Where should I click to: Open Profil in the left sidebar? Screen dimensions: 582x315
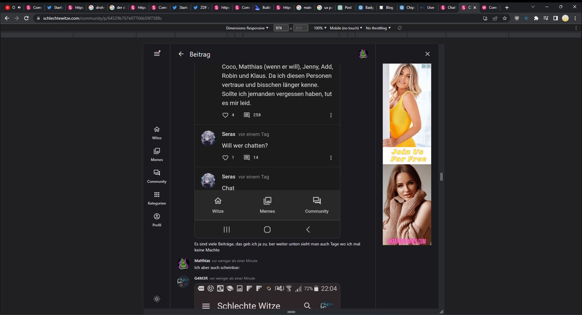[157, 220]
